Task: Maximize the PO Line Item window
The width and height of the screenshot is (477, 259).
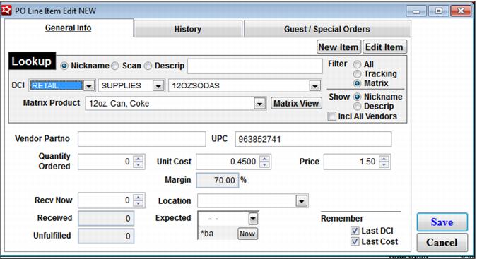Action: 438,11
